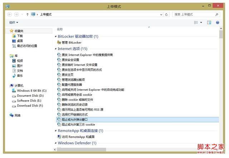Open 桌面 in favorites
The image size is (229, 158).
[20, 41]
